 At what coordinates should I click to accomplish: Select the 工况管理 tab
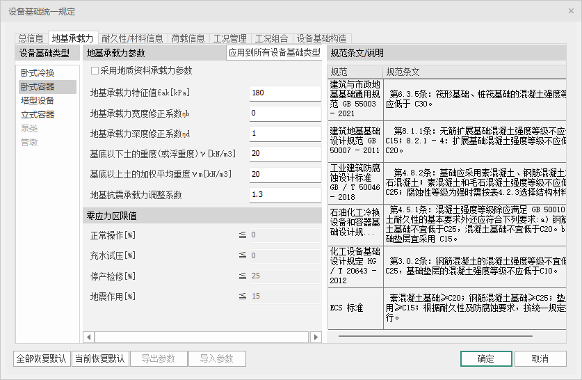click(x=229, y=38)
